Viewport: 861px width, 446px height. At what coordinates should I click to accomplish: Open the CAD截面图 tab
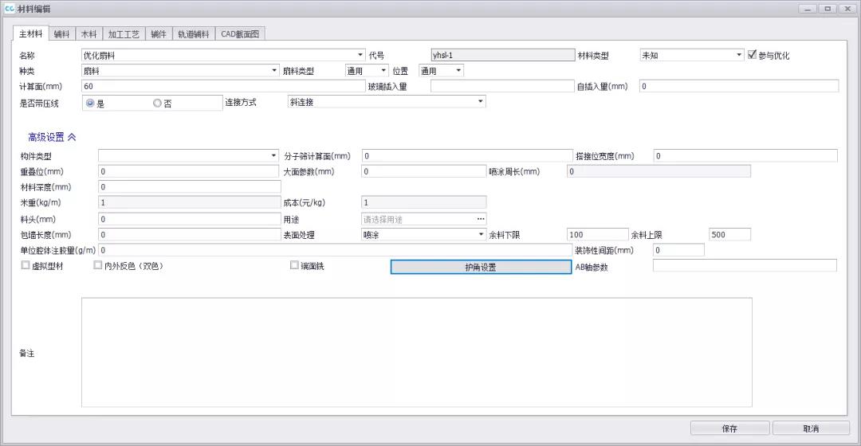click(241, 34)
